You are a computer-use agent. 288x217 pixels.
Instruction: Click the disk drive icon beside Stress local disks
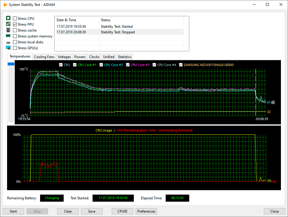[8, 42]
